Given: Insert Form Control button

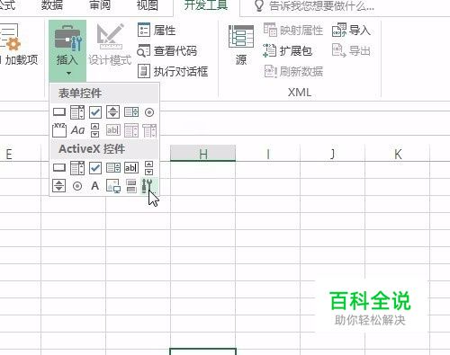Looking at the screenshot, I should tap(59, 112).
